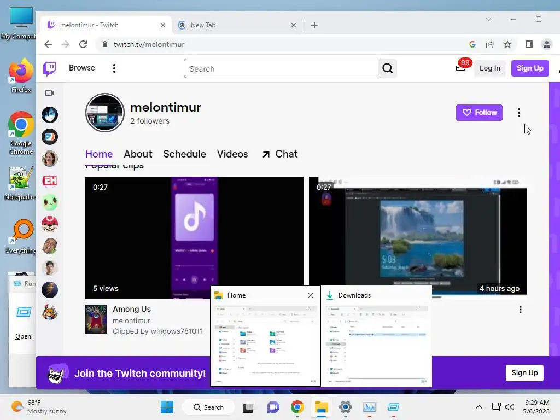Image resolution: width=560 pixels, height=420 pixels.
Task: Open the Browse page
Action: (82, 68)
